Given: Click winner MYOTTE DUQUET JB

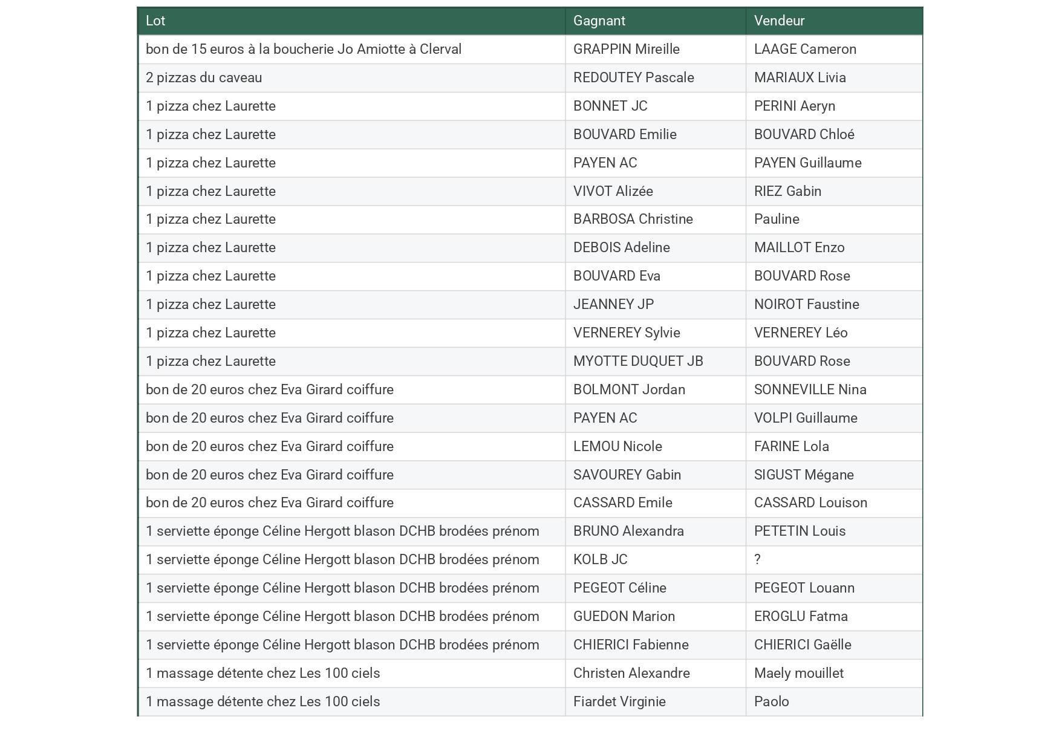Looking at the screenshot, I should (637, 362).
